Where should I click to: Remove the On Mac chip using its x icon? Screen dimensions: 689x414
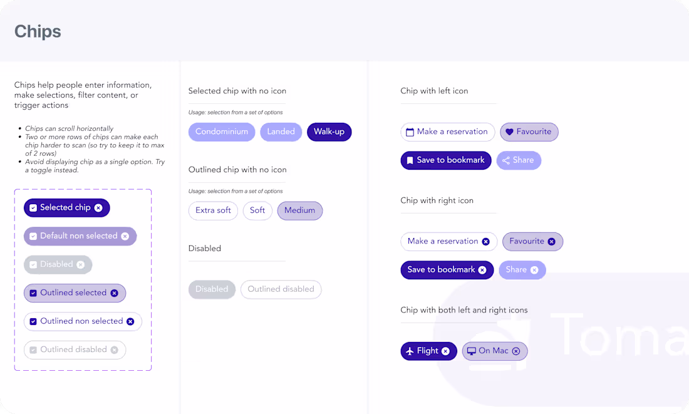point(515,351)
